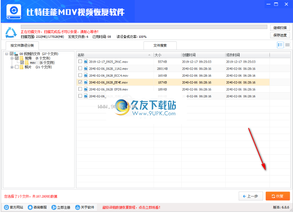The image size is (293, 215).
Task: Sort by 修改时间 column header
Action: click(x=248, y=55)
